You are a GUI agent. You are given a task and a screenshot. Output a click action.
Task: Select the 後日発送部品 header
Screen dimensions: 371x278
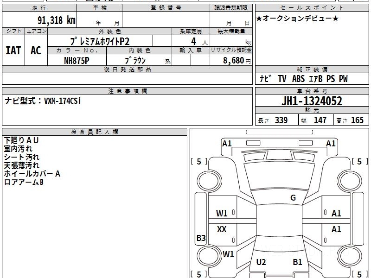pos(127,69)
